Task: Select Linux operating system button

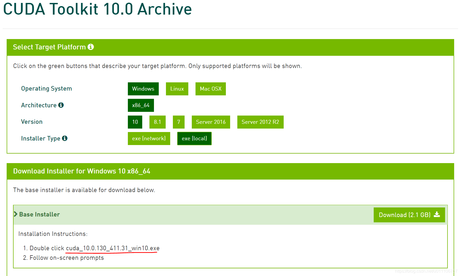Action: [177, 89]
